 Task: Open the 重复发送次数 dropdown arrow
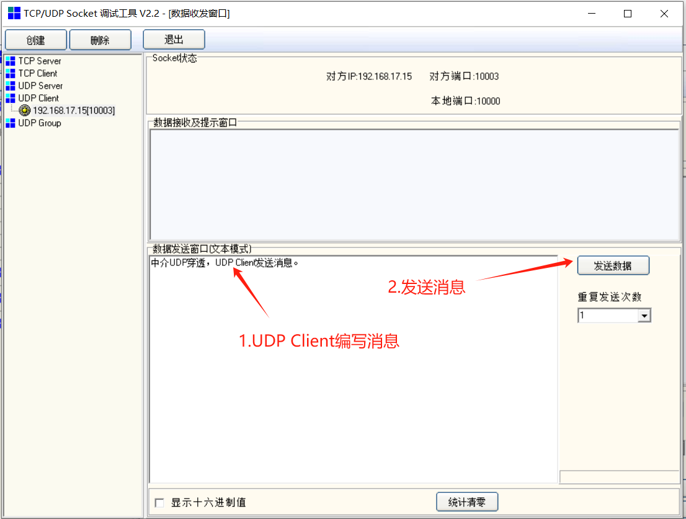coord(644,316)
